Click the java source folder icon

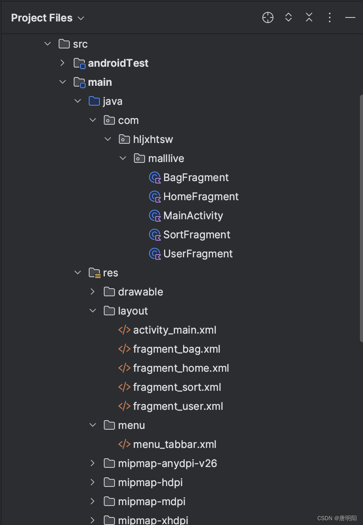click(x=94, y=101)
